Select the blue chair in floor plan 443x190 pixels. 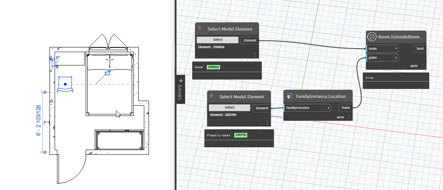point(65,85)
